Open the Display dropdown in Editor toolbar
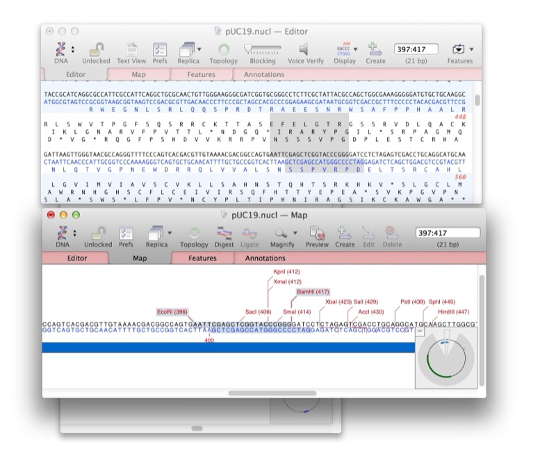This screenshot has width=556, height=460. 345,50
